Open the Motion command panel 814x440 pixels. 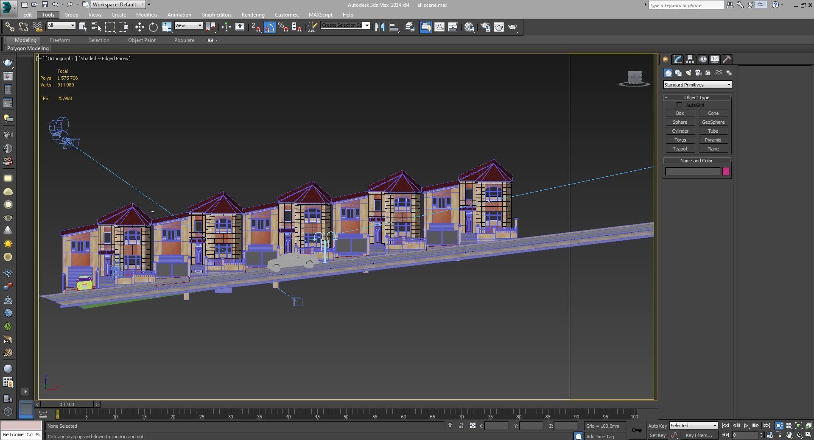click(703, 59)
